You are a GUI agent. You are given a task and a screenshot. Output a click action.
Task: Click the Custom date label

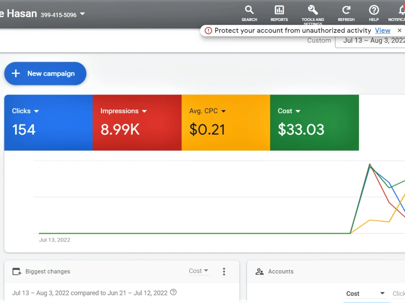pyautogui.click(x=319, y=41)
